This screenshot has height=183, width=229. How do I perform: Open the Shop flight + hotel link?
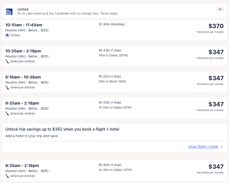pyautogui.click(x=203, y=147)
